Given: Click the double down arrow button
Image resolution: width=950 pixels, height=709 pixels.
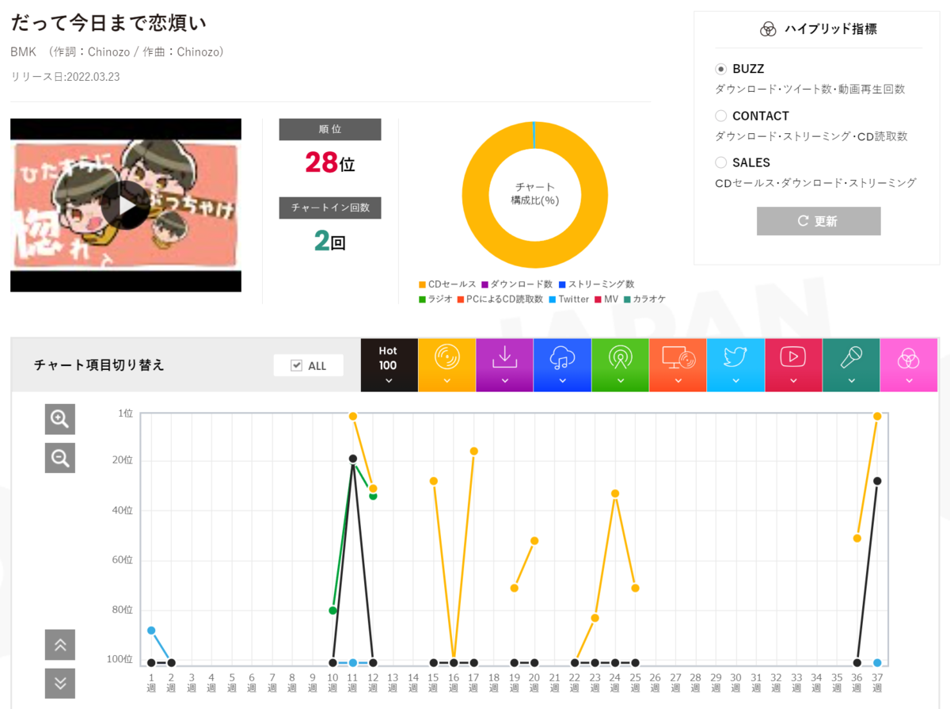Looking at the screenshot, I should click(60, 684).
